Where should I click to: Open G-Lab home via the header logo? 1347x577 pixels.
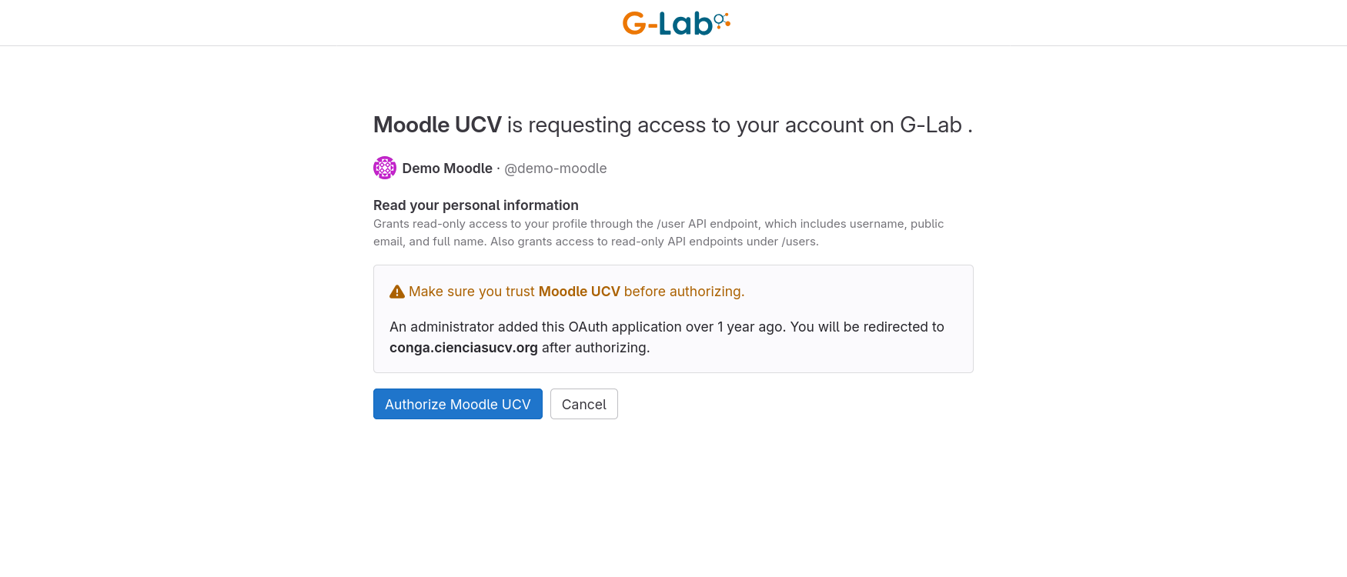coord(675,22)
